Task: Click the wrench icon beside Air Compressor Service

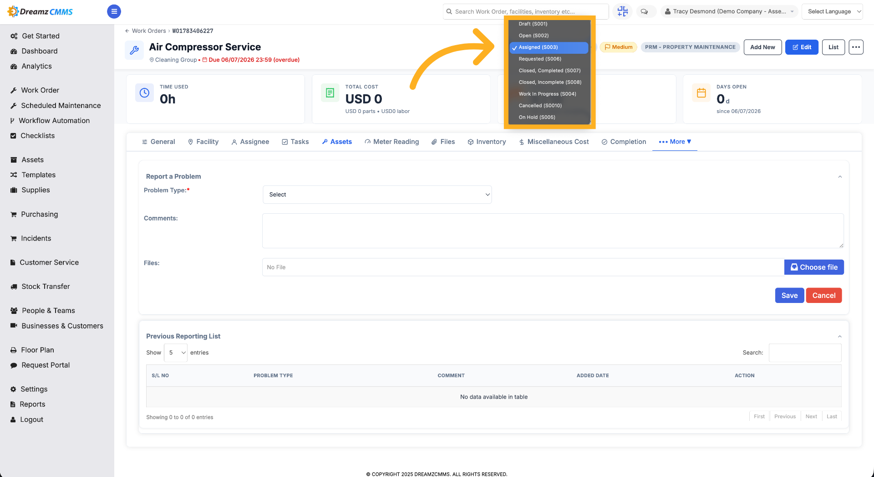Action: [134, 50]
